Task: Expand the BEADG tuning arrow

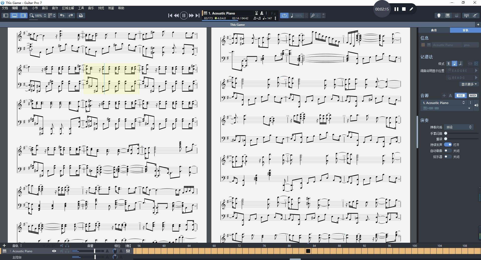Action: [x=476, y=78]
